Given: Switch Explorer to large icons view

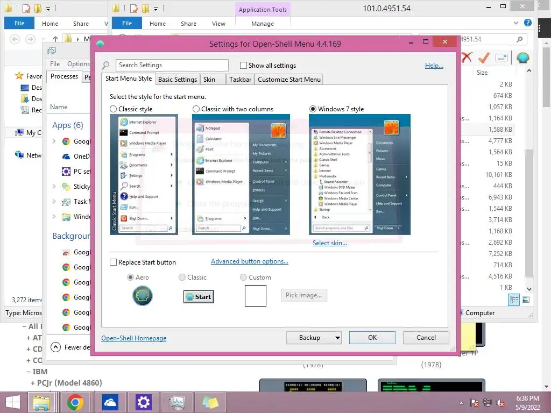Looking at the screenshot, I should [526, 300].
